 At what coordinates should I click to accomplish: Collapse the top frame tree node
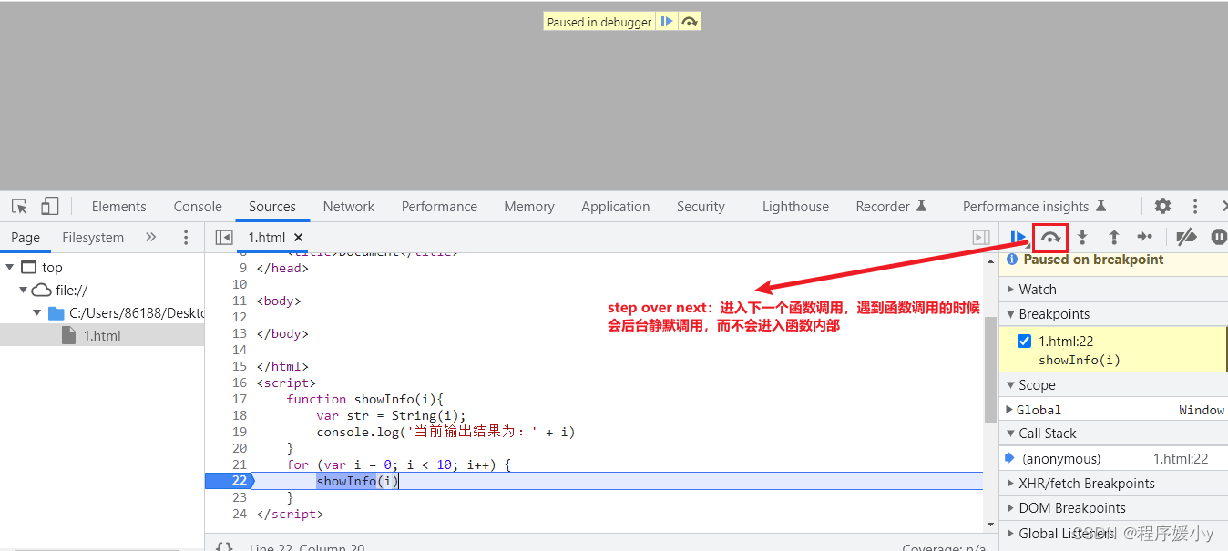tap(10, 267)
